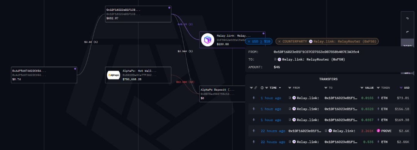Click the undo arrow in right toolbar
Viewport: 417px width, 150px height.
(407, 19)
